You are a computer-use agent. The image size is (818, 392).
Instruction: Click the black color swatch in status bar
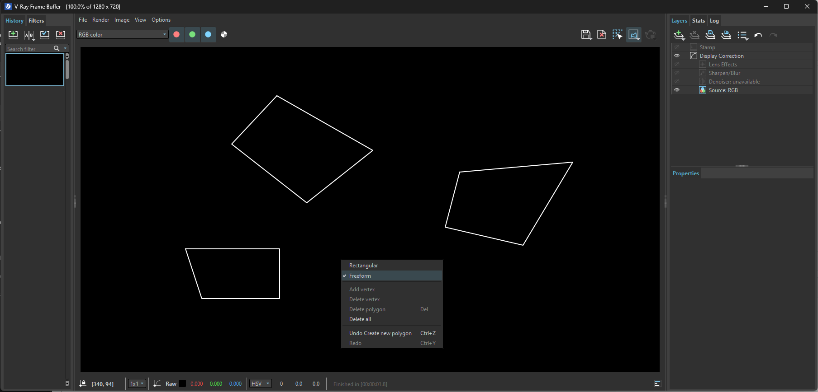pyautogui.click(x=182, y=383)
